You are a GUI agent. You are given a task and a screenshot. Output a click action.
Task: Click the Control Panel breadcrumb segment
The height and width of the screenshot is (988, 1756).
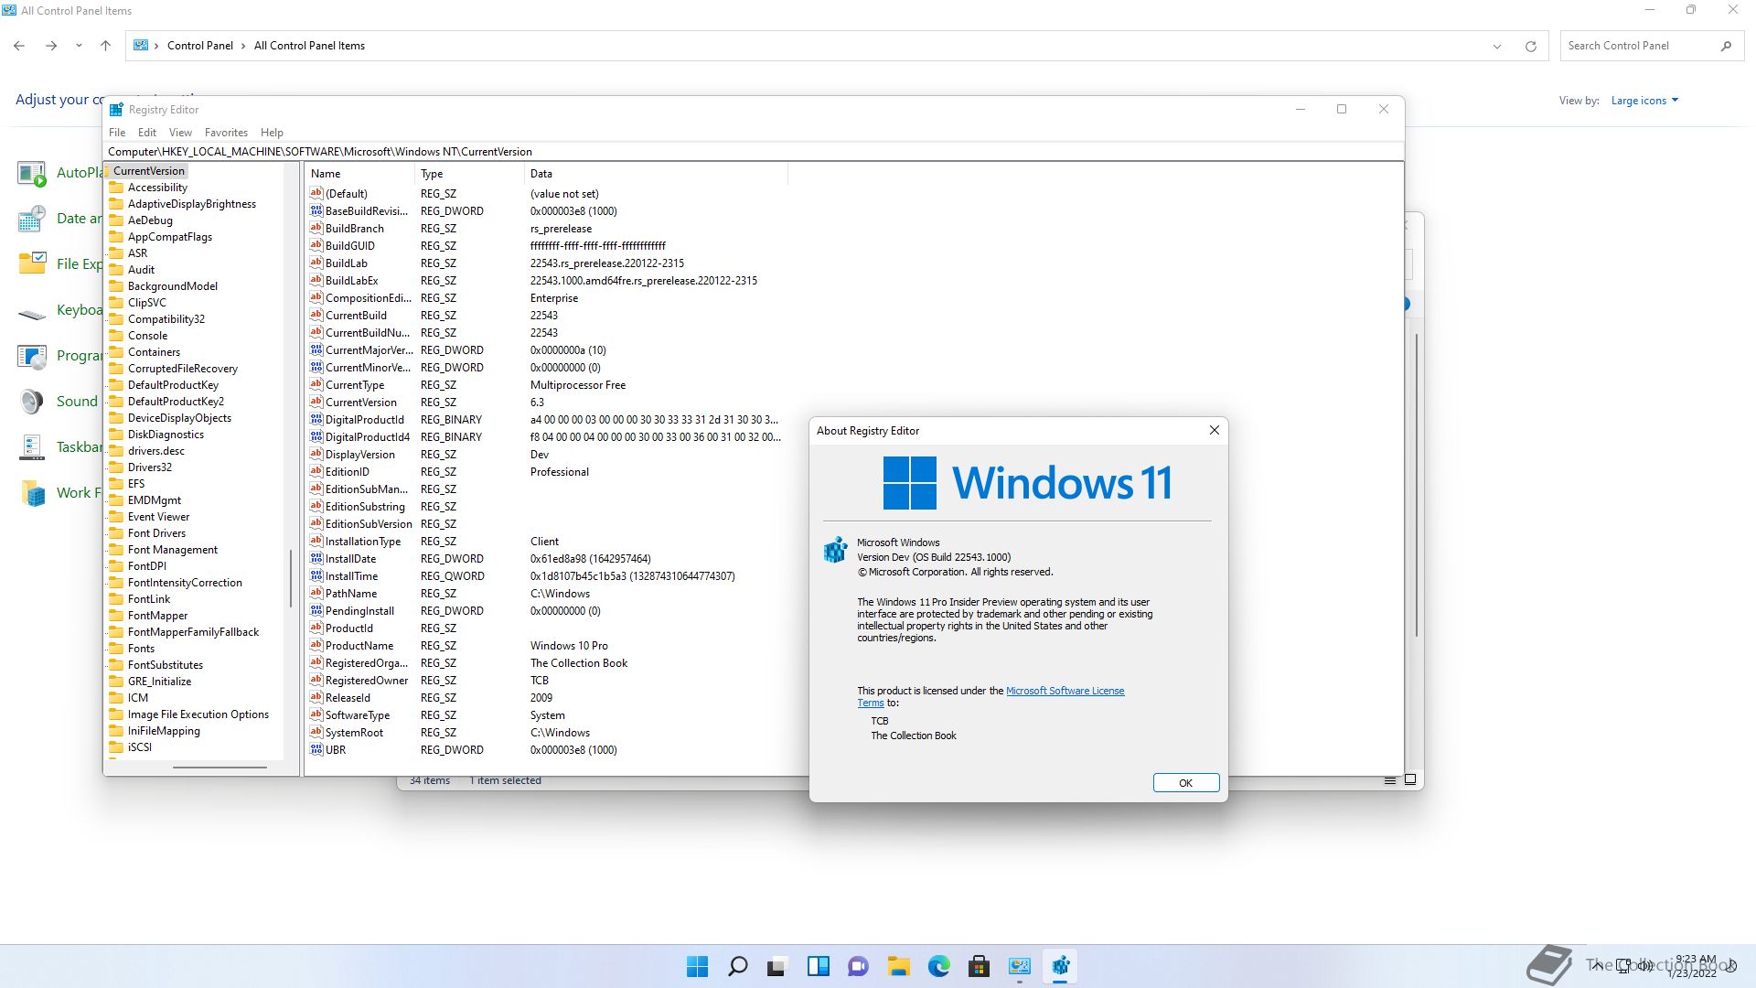(x=200, y=46)
